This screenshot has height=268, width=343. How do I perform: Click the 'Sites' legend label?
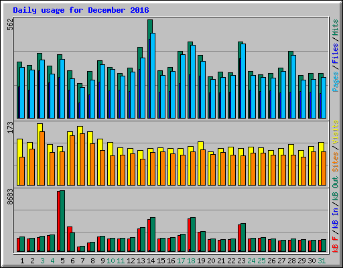(336, 162)
